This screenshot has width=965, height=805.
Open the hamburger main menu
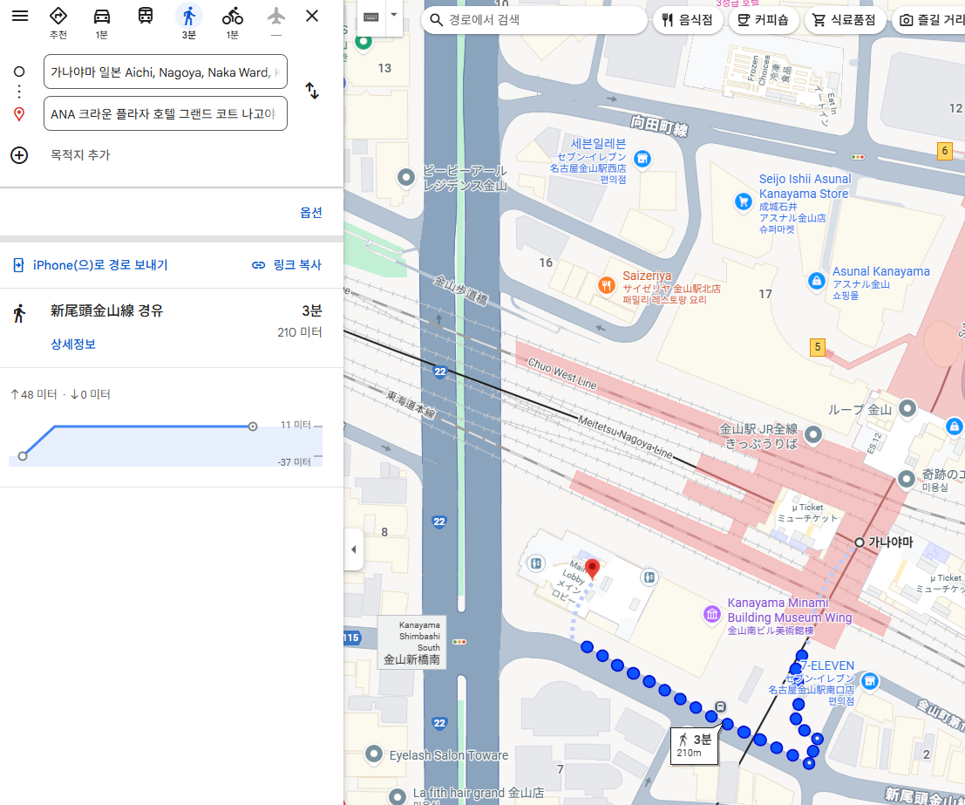(20, 16)
